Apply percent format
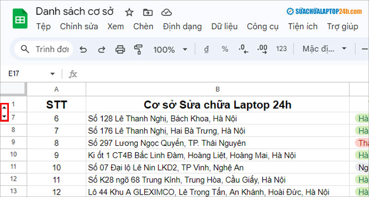 (x=225, y=49)
